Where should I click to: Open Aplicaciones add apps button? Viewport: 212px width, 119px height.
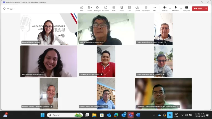(x=146, y=9)
